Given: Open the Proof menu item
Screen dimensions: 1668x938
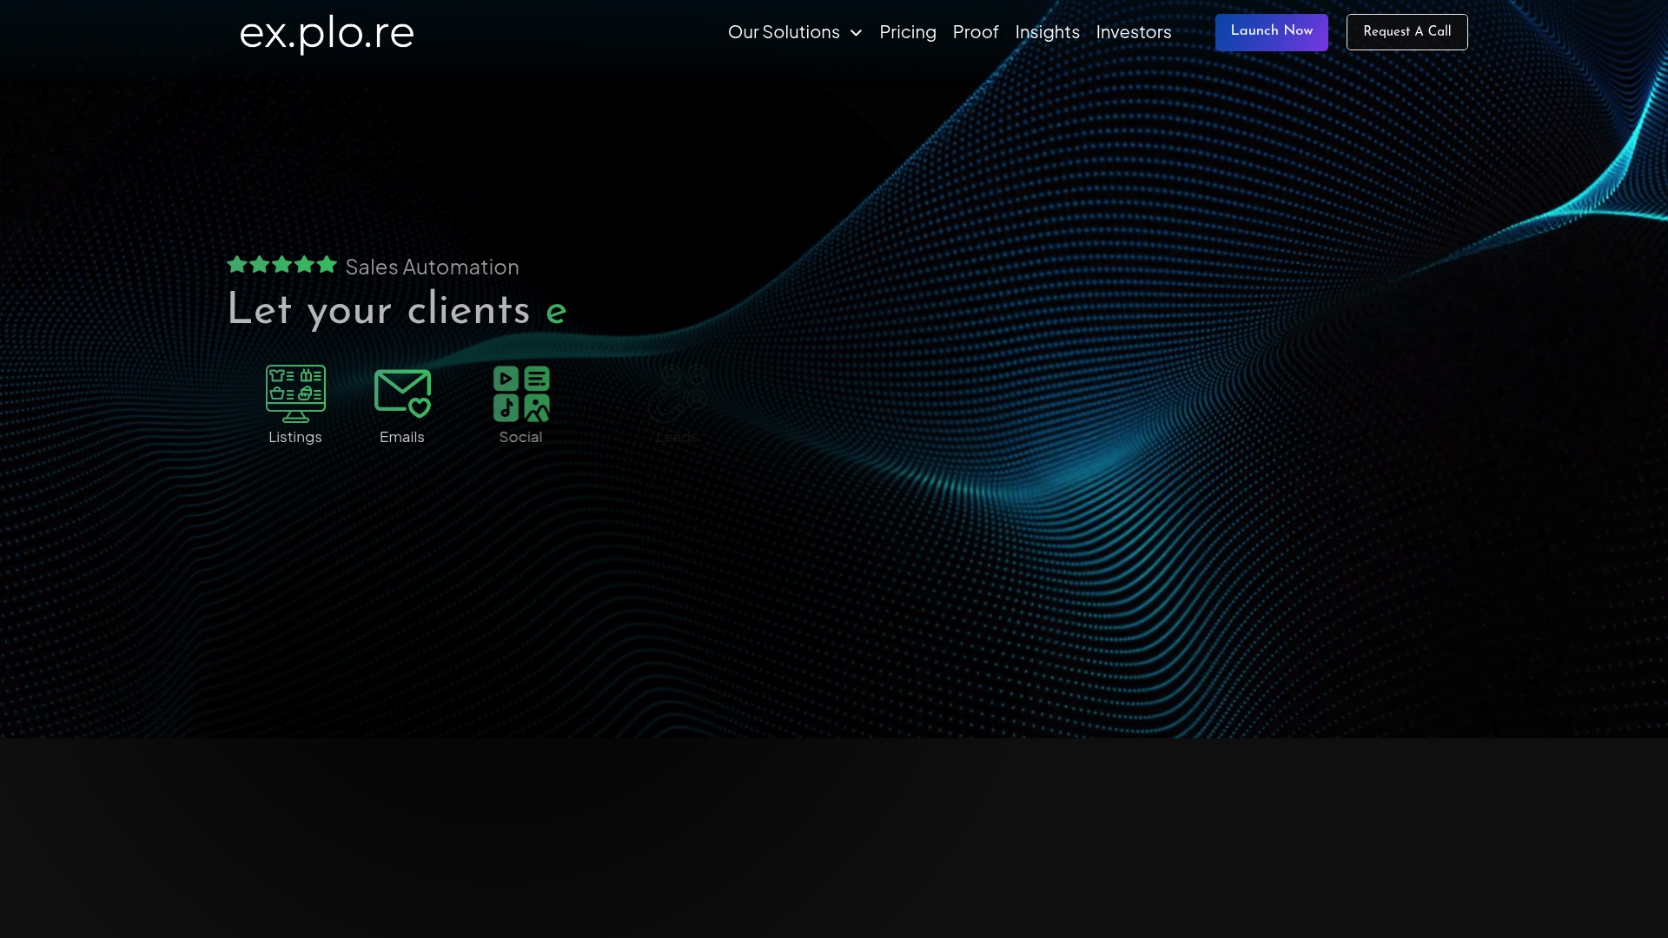Looking at the screenshot, I should (x=976, y=33).
